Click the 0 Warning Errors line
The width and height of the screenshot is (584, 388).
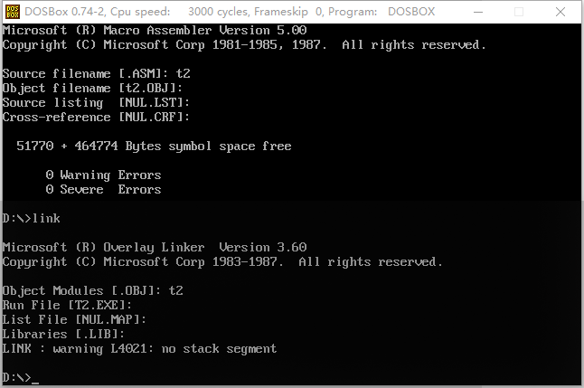pos(103,175)
